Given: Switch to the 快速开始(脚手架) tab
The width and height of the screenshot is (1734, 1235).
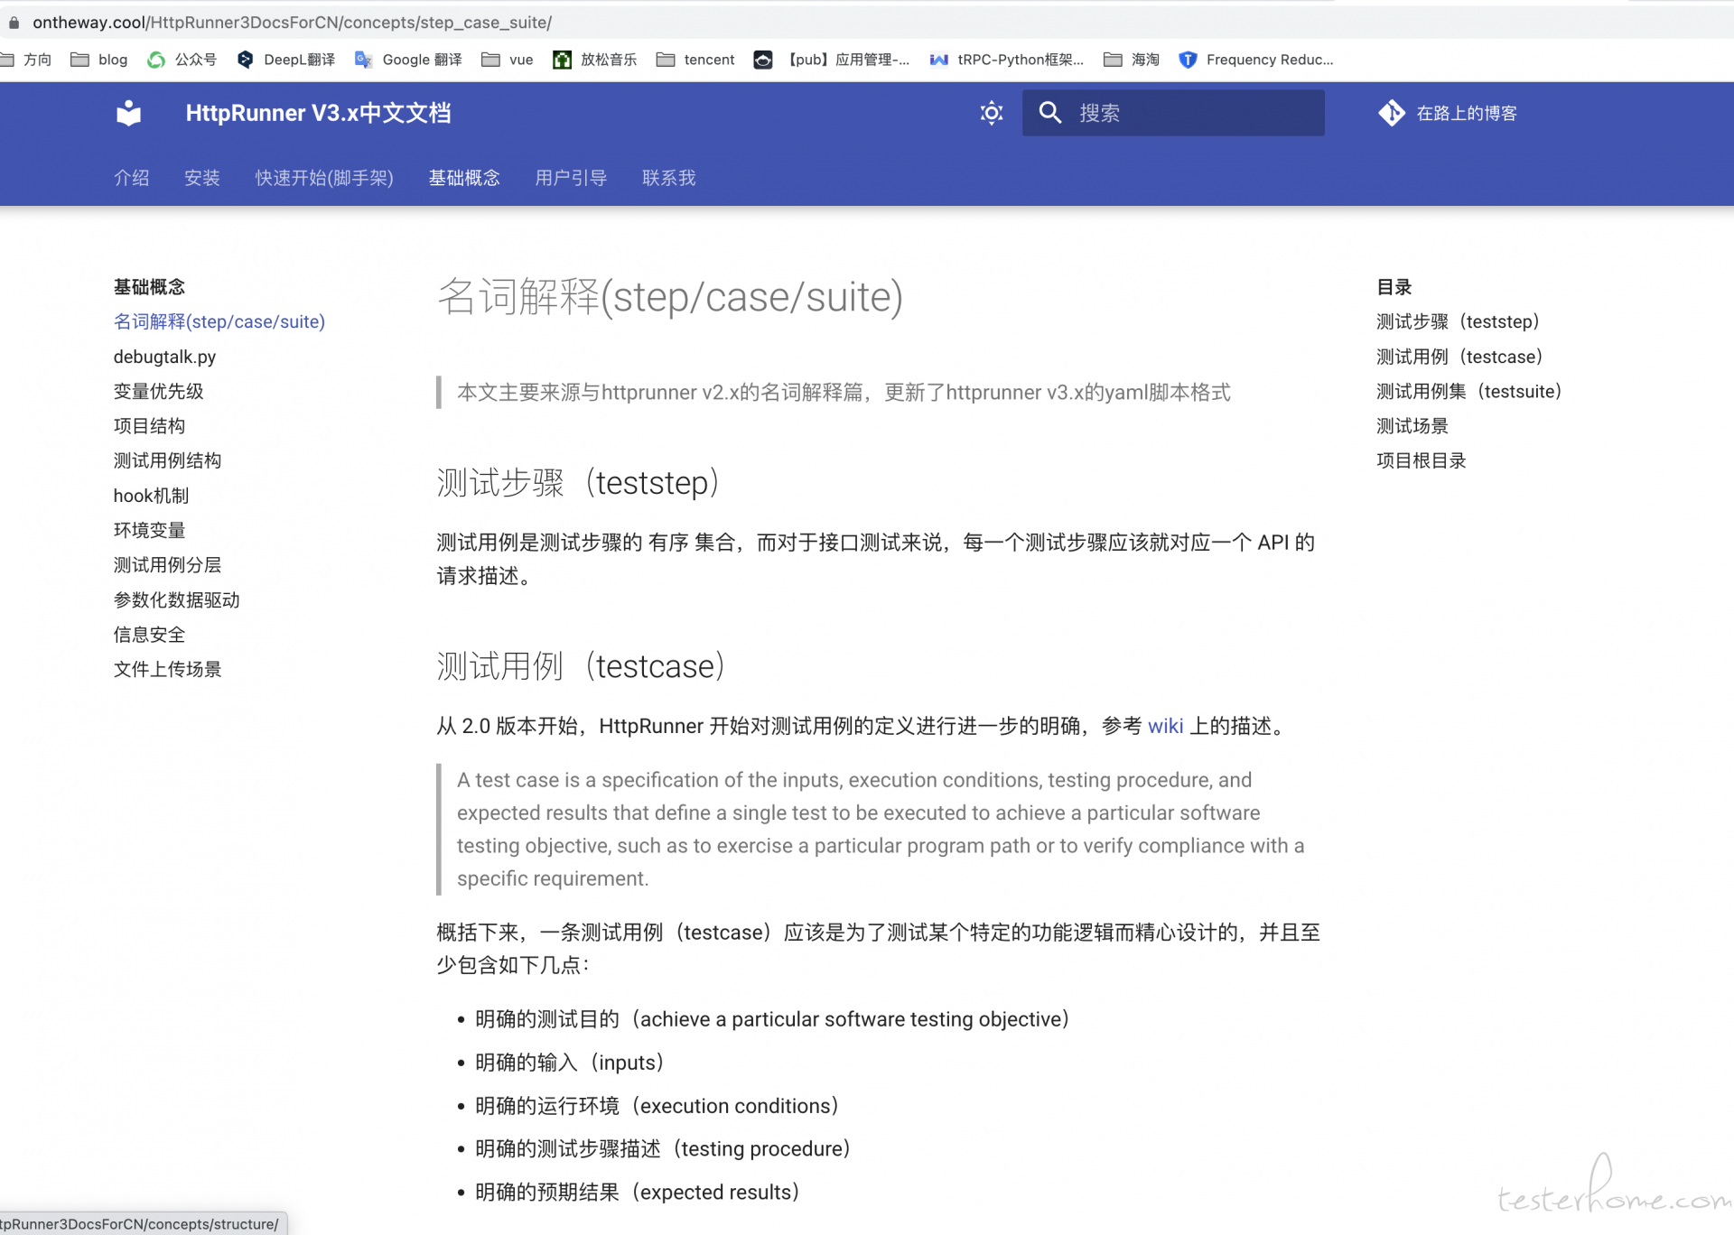Looking at the screenshot, I should click(x=324, y=178).
